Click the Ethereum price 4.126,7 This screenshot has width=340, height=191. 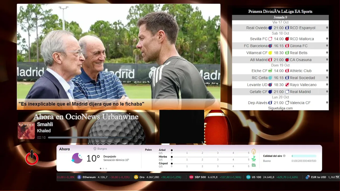pyautogui.click(x=103, y=177)
